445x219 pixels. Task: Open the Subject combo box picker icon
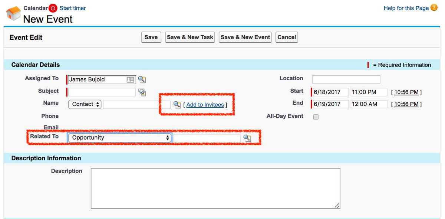pyautogui.click(x=142, y=92)
